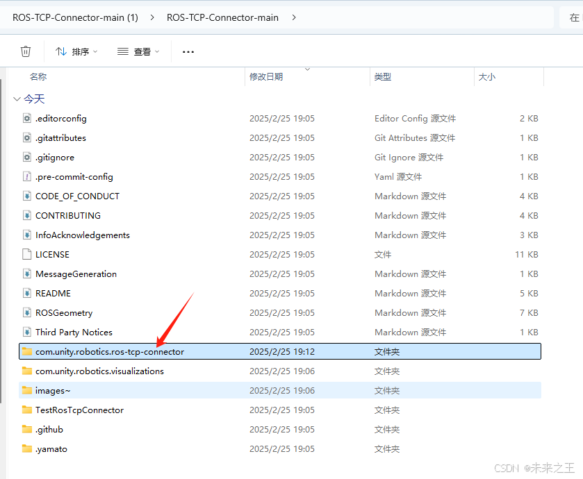Screen dimensions: 583x479
Task: Click the vertical scrollbar at window's left edge
Action: coord(1,241)
